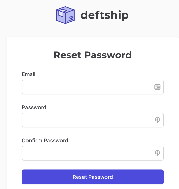
Task: Click the word Confirm in the bottom label
Action: [32, 140]
